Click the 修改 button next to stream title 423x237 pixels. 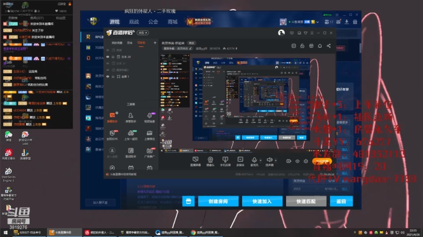click(x=192, y=43)
